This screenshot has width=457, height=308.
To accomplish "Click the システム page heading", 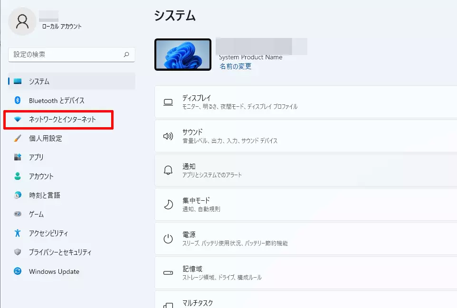I will 175,16.
